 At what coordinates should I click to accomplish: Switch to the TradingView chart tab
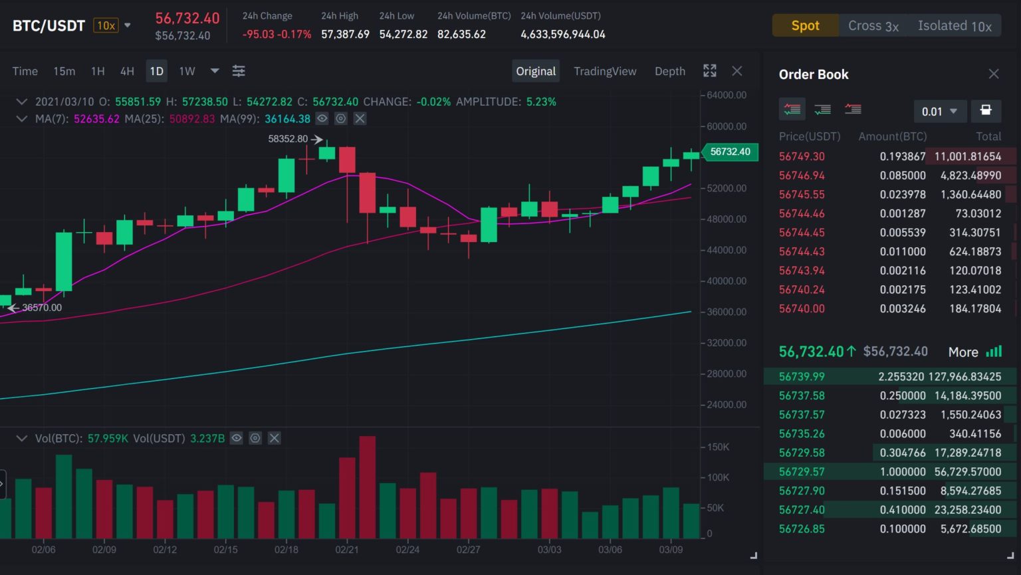click(x=605, y=70)
